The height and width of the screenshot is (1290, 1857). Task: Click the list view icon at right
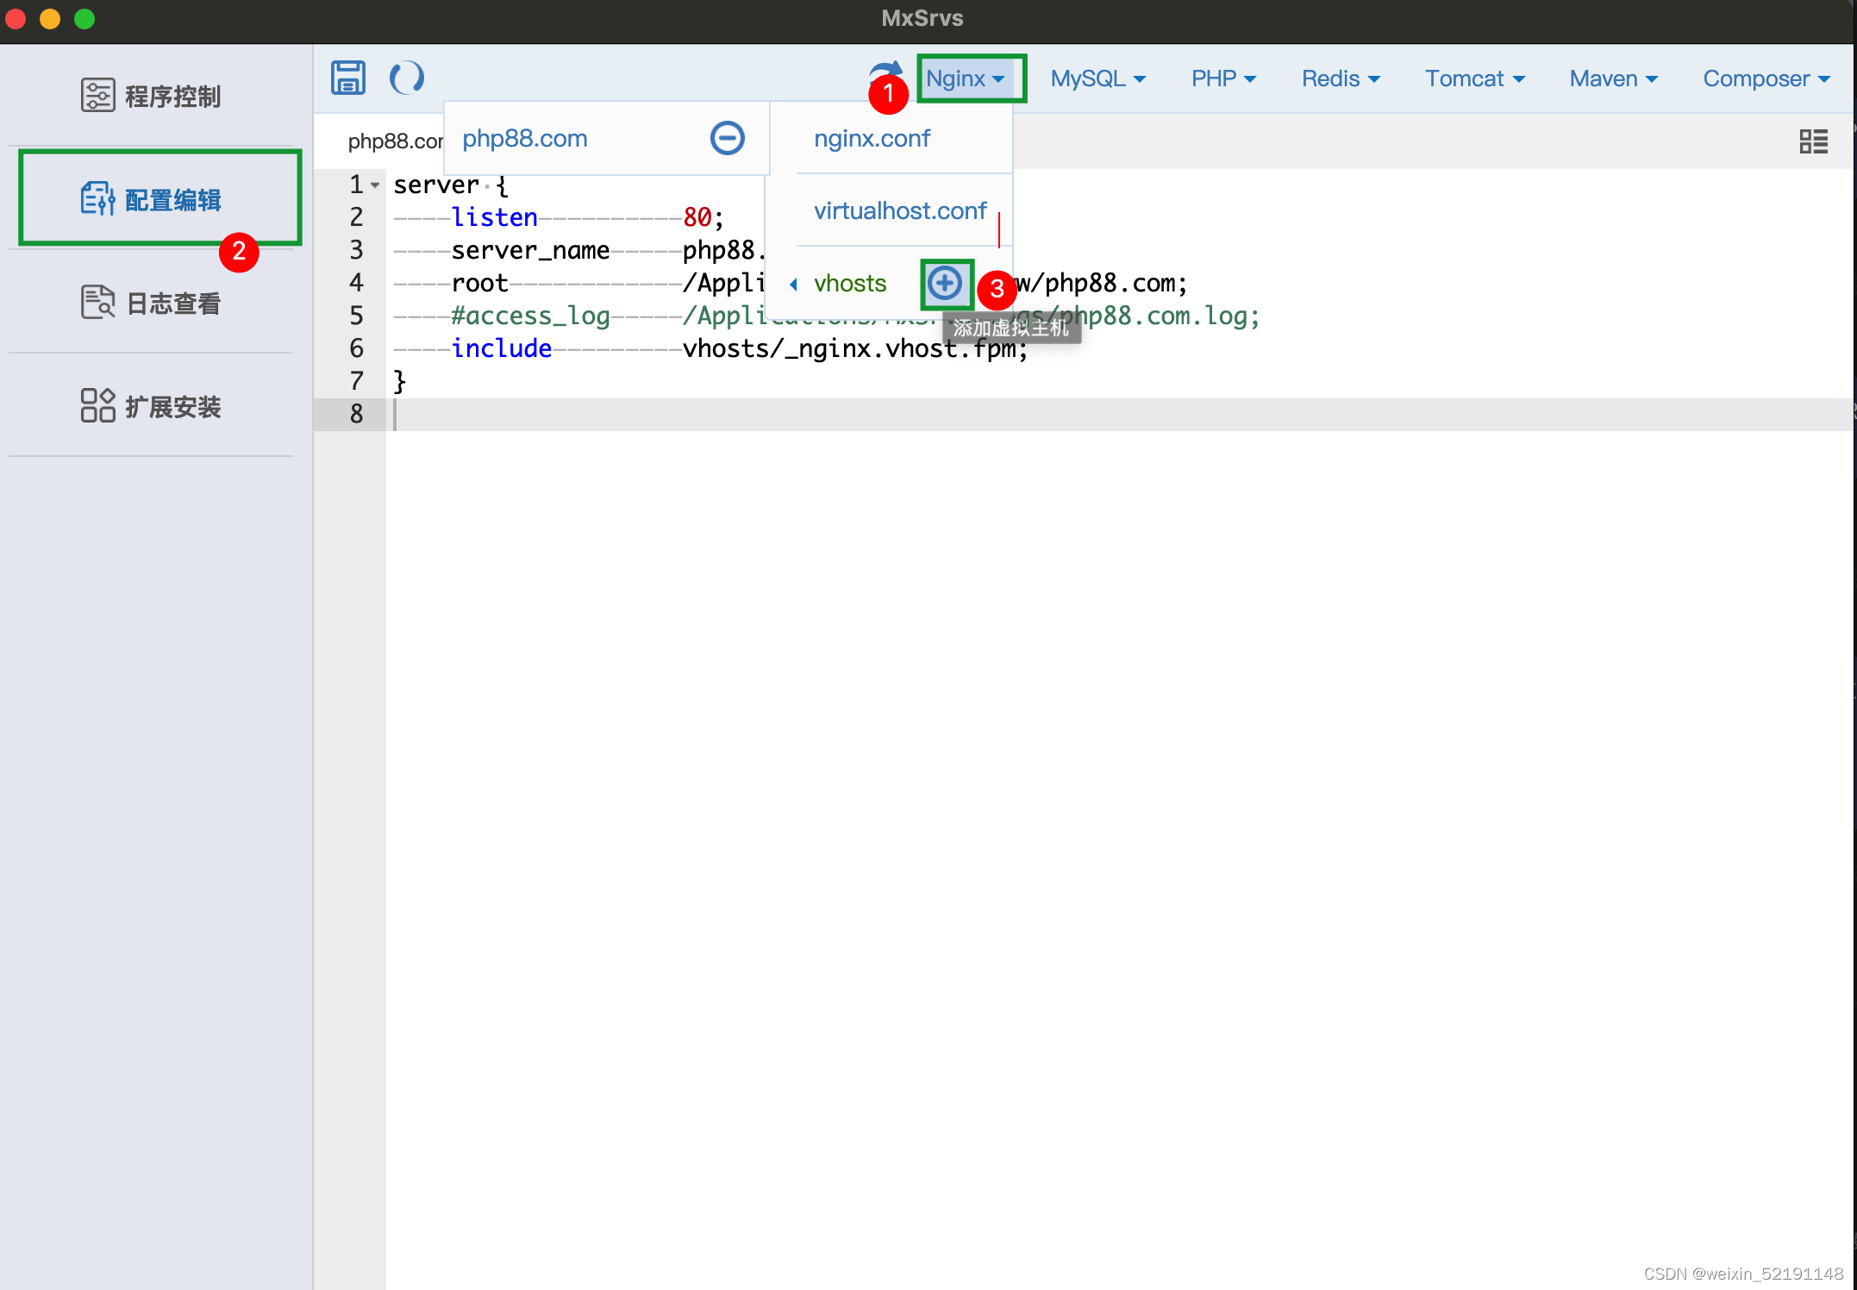click(1813, 141)
